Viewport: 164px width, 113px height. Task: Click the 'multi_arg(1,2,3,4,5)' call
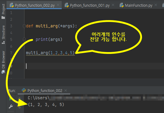click(x=50, y=53)
